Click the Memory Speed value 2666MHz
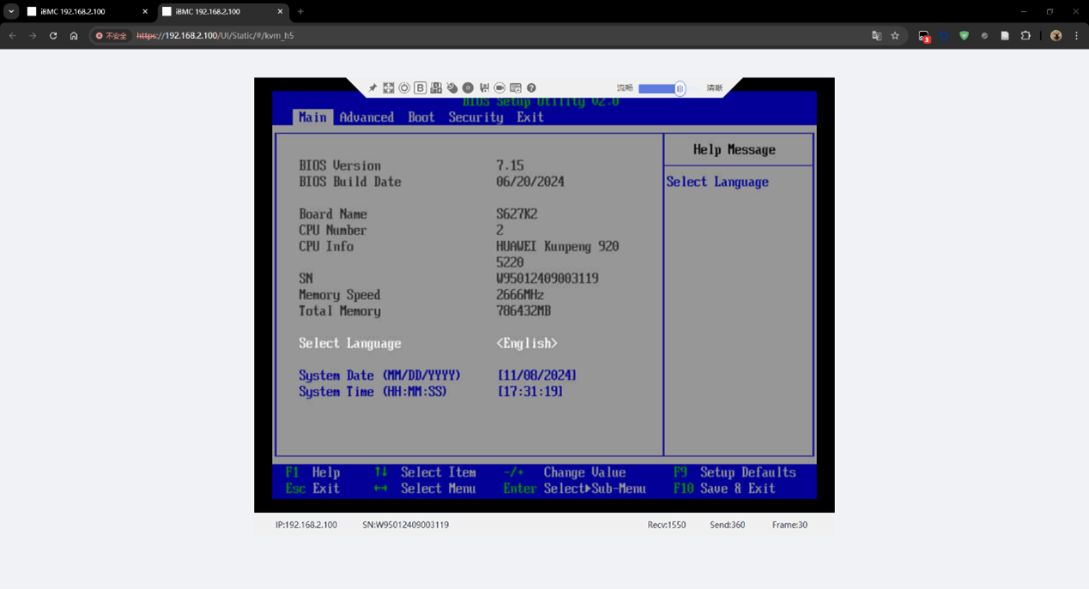The height and width of the screenshot is (589, 1089). point(520,295)
